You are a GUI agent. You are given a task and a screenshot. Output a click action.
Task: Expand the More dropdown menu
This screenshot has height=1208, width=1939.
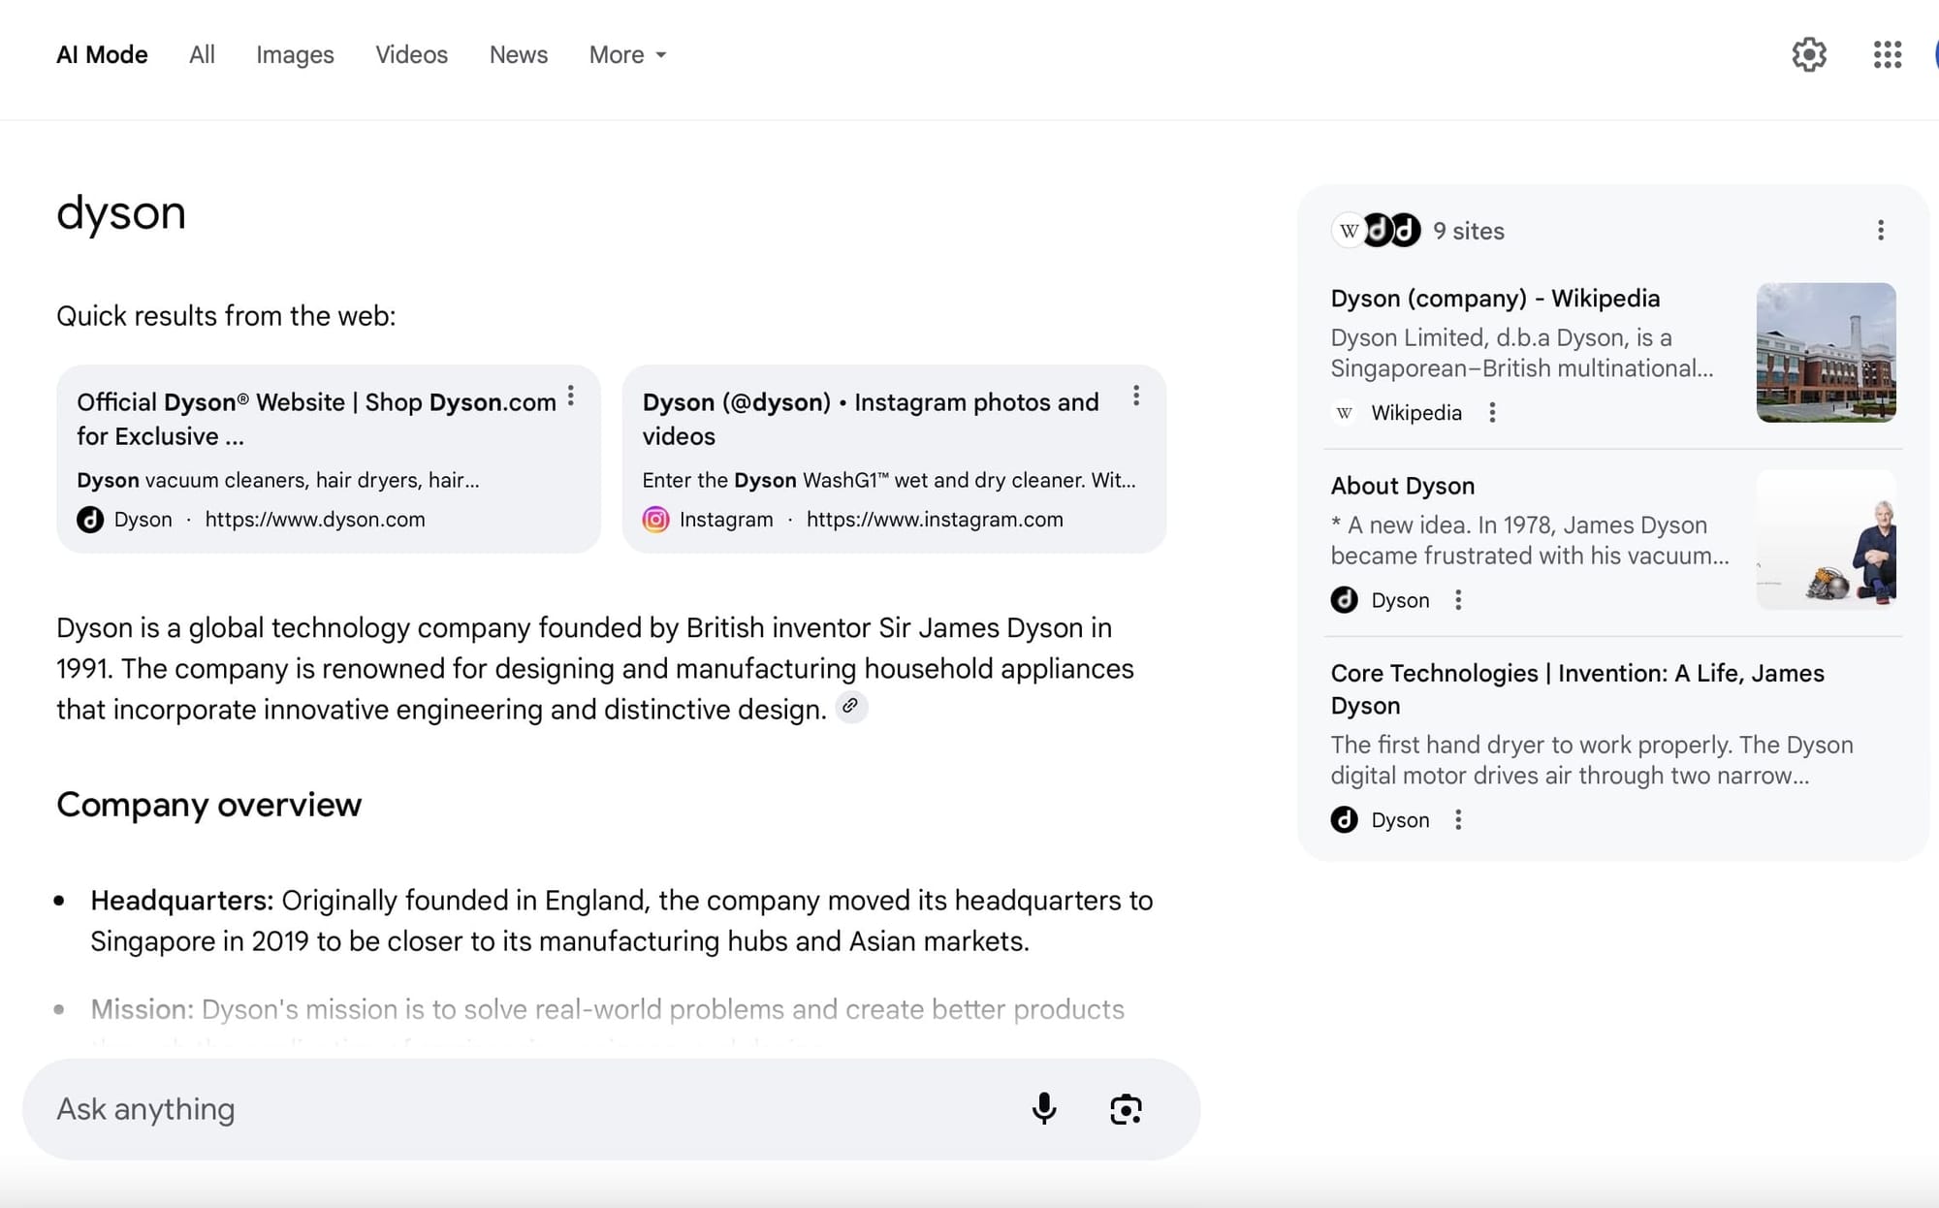627,55
